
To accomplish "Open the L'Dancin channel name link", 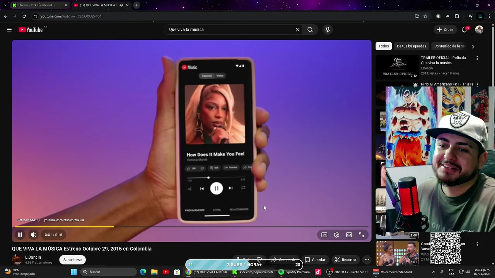I will pos(33,258).
